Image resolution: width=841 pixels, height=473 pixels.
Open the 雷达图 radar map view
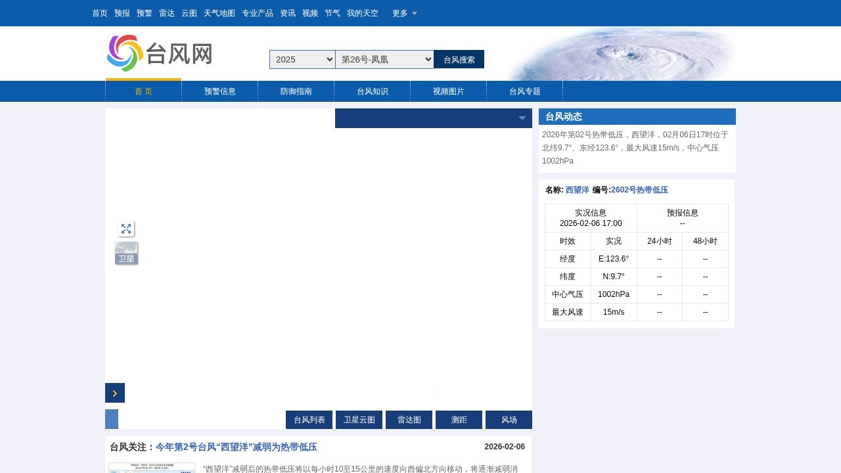click(x=409, y=419)
